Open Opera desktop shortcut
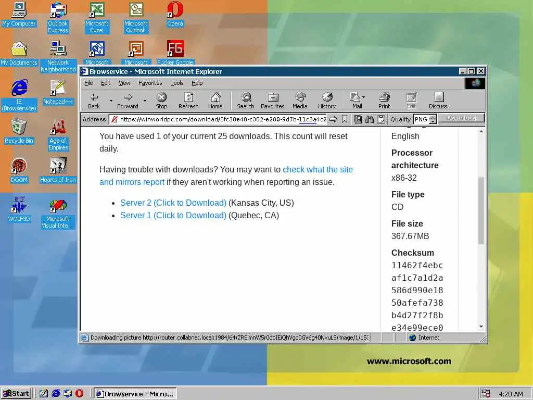This screenshot has width=533, height=400. click(x=175, y=15)
